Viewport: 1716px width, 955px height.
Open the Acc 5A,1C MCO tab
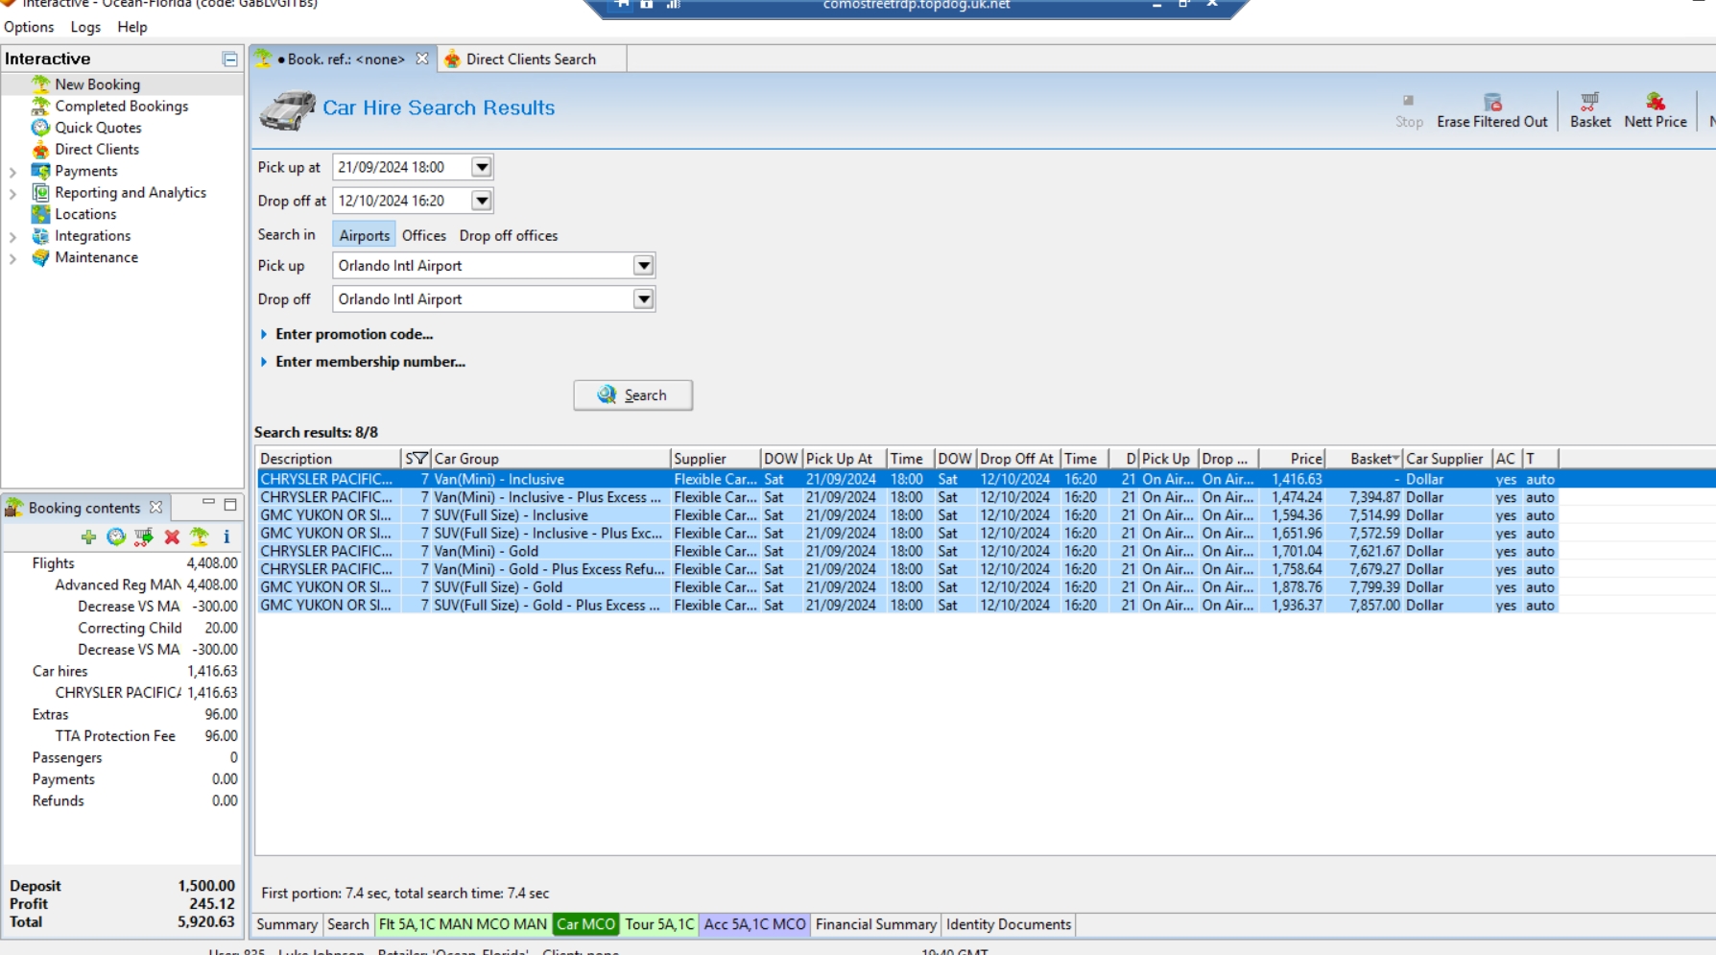pyautogui.click(x=755, y=924)
